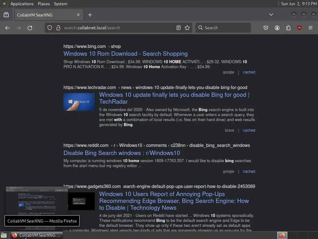The image size is (318, 239).
Task: Close the CollabVM SearXNG tab
Action: [x=78, y=15]
